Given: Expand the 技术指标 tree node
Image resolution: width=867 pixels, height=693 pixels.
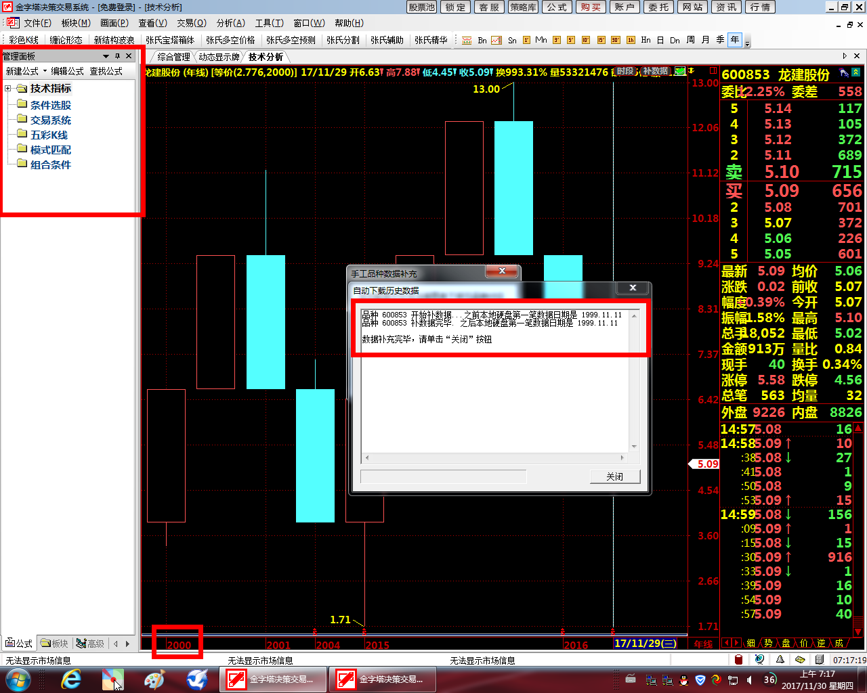Looking at the screenshot, I should (x=7, y=89).
